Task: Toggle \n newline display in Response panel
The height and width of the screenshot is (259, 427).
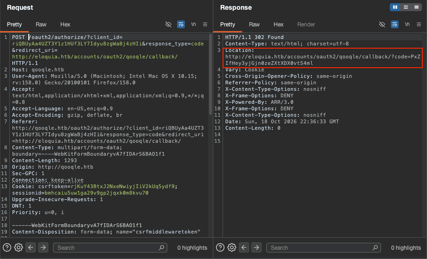Action: point(407,25)
